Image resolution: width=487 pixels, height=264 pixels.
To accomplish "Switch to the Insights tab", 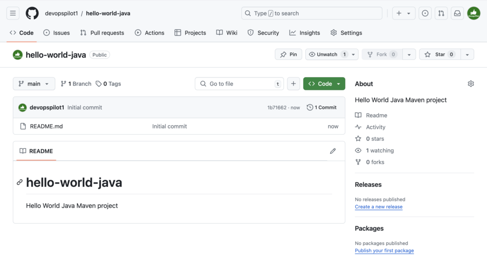I will pos(304,33).
